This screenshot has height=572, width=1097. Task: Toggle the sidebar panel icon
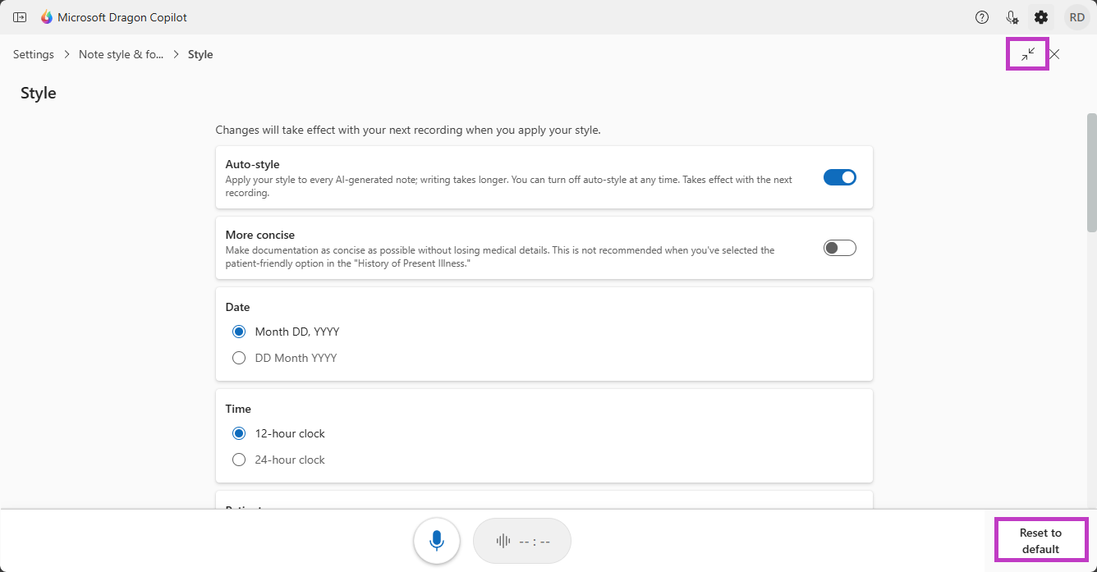20,17
